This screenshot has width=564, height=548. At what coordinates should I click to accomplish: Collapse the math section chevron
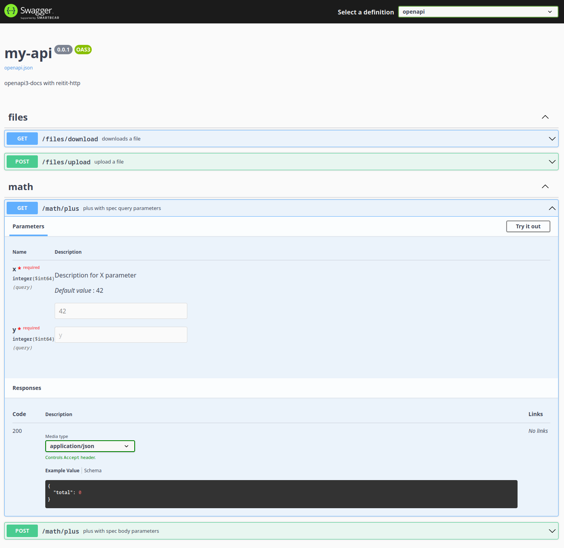click(545, 187)
